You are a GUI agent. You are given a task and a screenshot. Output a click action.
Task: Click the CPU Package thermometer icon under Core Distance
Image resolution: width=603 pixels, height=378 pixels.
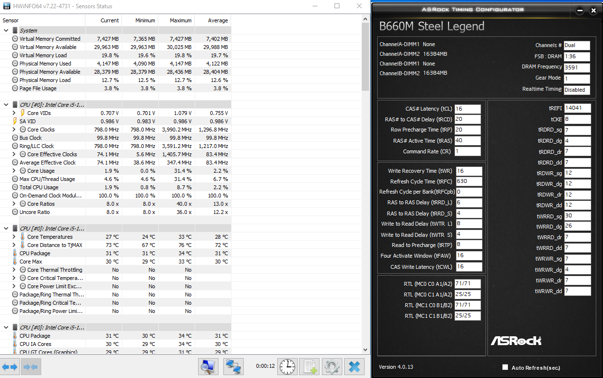coord(15,253)
